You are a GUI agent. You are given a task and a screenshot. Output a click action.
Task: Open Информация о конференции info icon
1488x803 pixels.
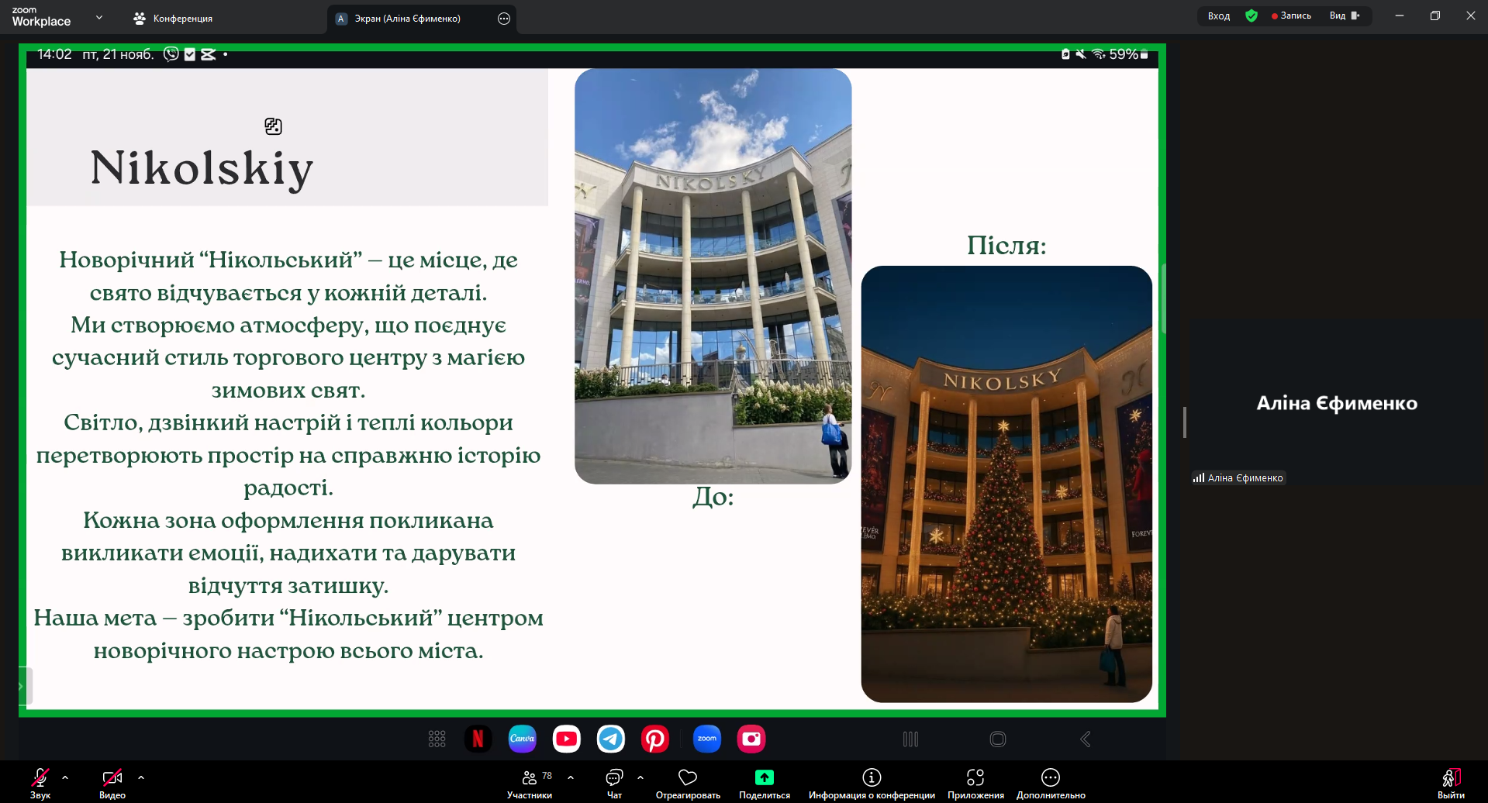872,781
